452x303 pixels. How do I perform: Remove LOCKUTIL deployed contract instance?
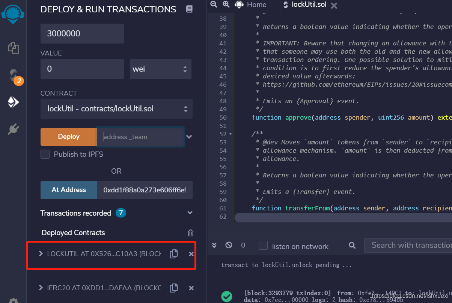[x=191, y=254]
